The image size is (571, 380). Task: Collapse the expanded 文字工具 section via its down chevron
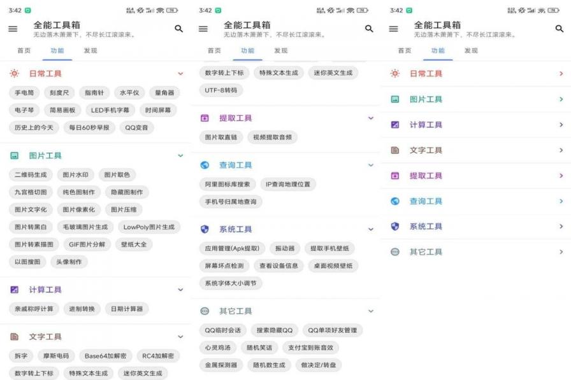(x=180, y=337)
